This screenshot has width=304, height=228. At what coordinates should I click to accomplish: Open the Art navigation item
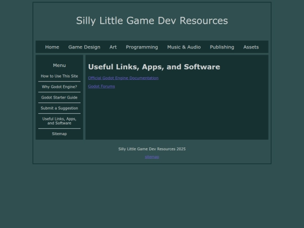[113, 47]
